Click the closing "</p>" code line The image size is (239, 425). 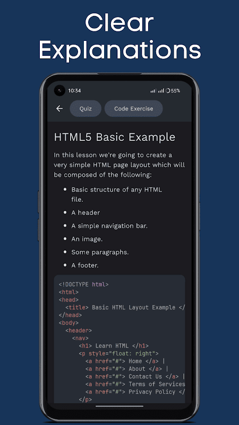pyautogui.click(x=86, y=399)
